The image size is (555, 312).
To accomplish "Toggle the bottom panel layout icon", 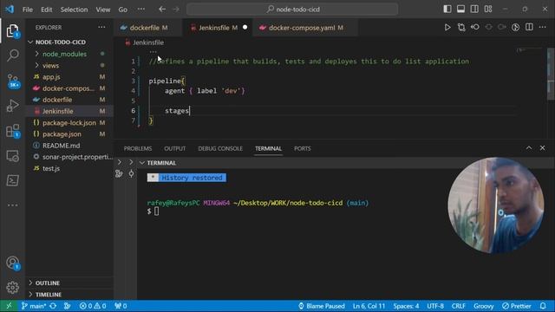I will click(460, 10).
